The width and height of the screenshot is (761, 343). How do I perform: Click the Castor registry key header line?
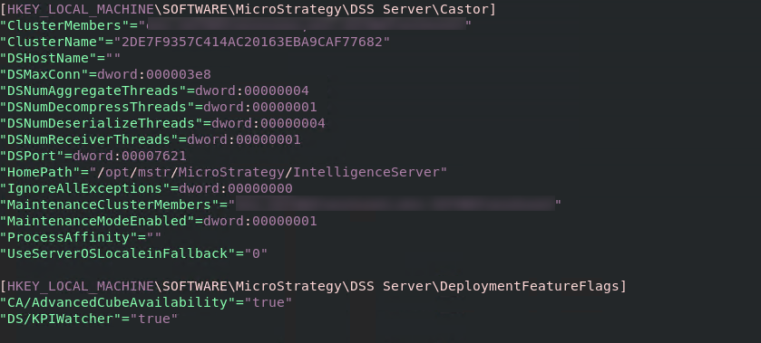[x=248, y=9]
